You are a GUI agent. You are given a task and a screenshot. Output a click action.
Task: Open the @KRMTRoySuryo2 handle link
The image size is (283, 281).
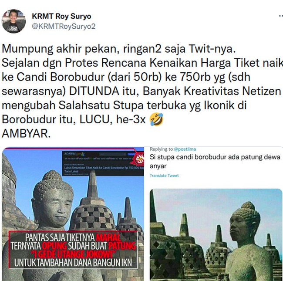pyautogui.click(x=64, y=27)
